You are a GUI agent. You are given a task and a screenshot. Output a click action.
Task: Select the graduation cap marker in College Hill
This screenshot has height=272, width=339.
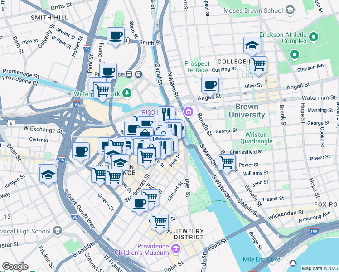[252, 46]
